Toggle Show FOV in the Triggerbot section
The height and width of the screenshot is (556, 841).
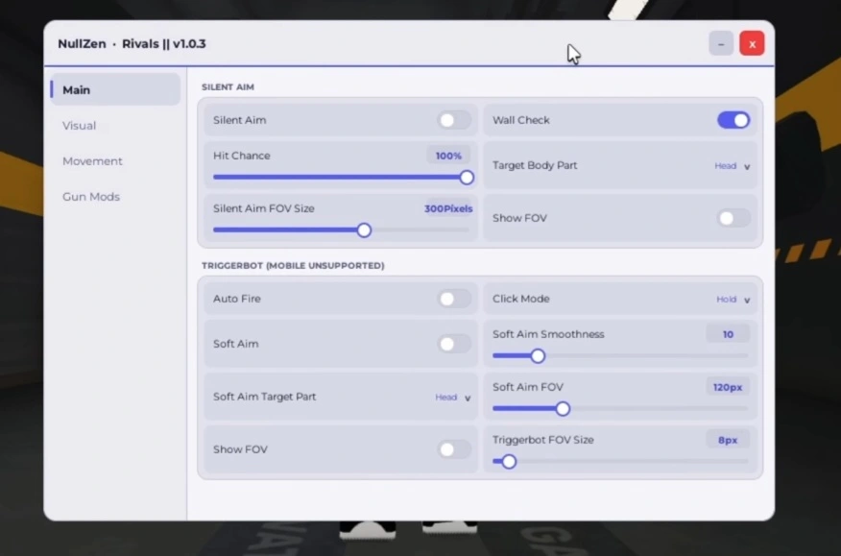pos(454,449)
